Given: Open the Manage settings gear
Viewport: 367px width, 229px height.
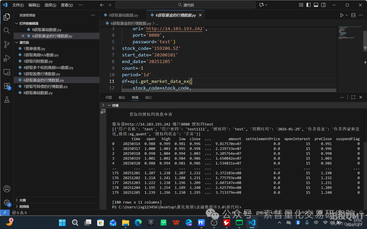Looking at the screenshot, I should 7,202.
